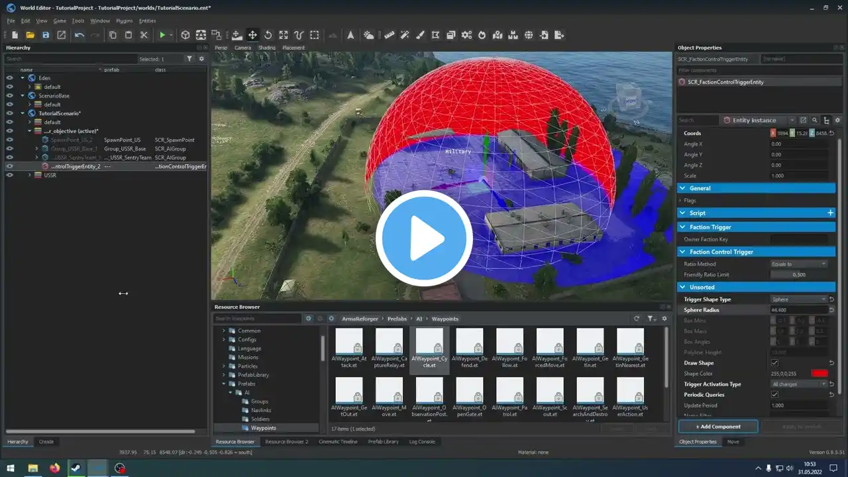This screenshot has height=477, width=848.
Task: Click the Cut scissors icon
Action: pyautogui.click(x=144, y=35)
